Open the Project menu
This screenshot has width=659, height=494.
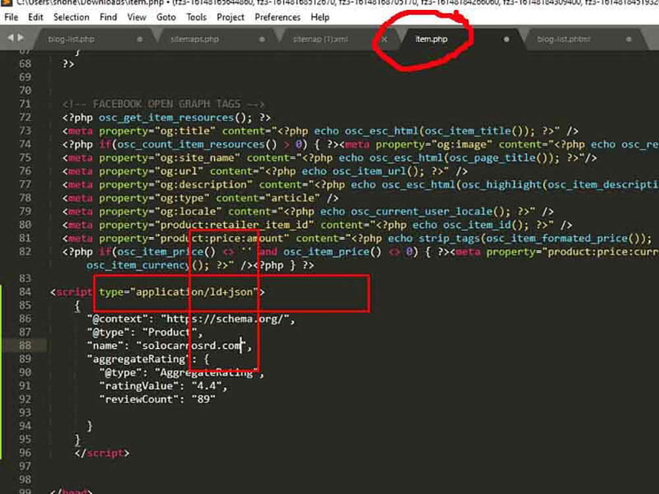(230, 17)
